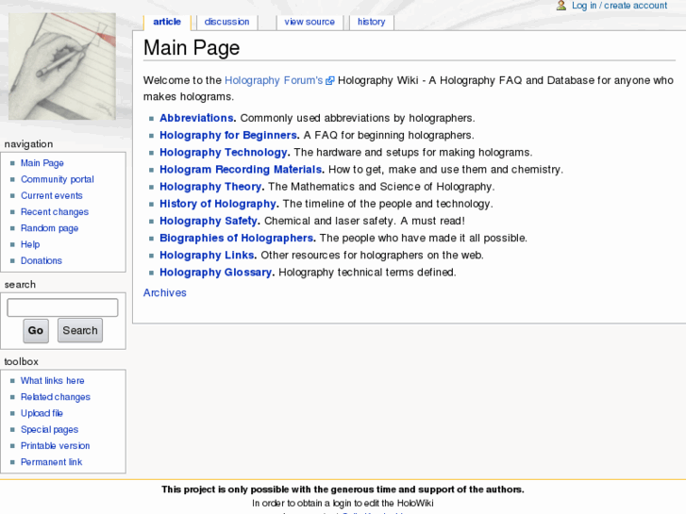Image resolution: width=686 pixels, height=514 pixels.
Task: Open the Holography Forum's link
Action: [x=274, y=80]
